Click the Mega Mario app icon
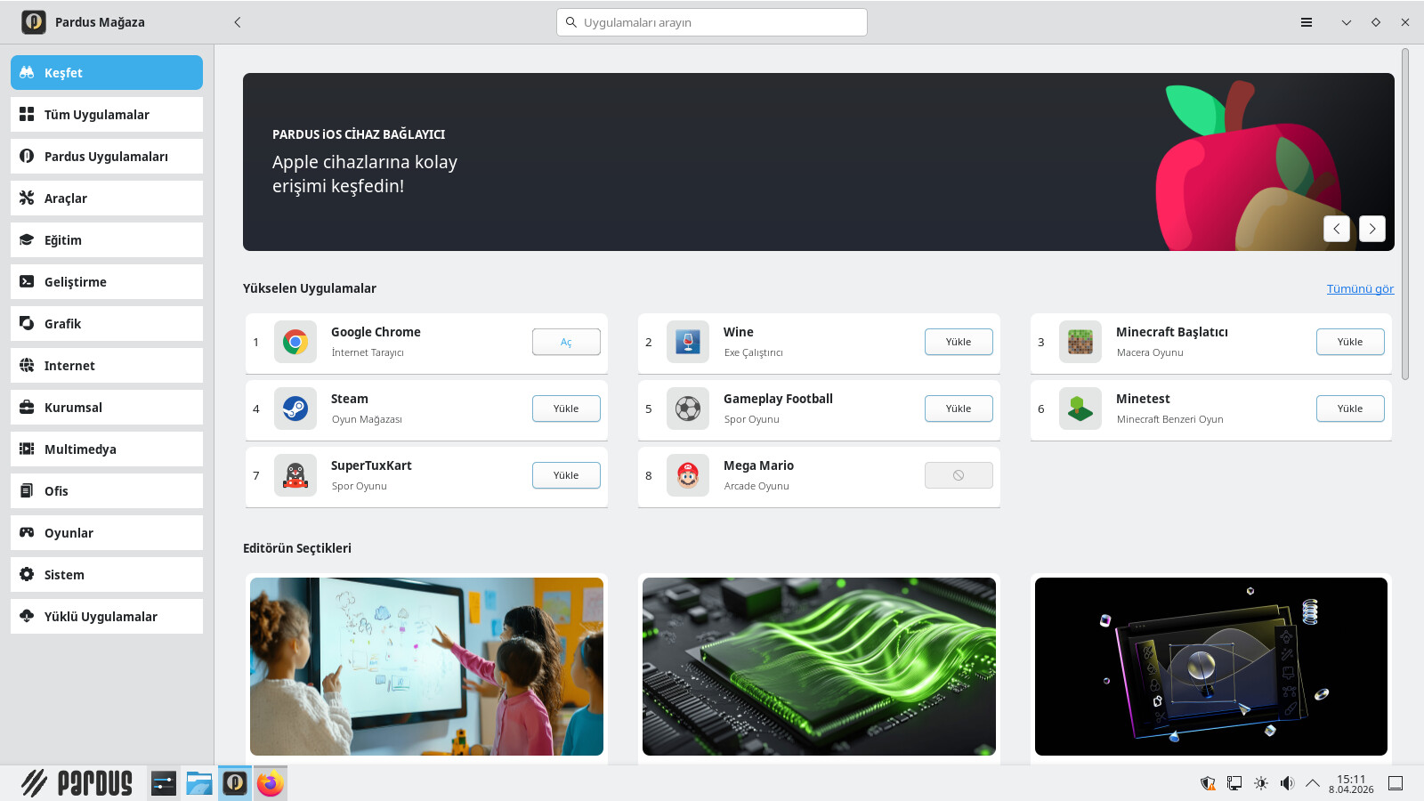Image resolution: width=1424 pixels, height=801 pixels. click(688, 475)
